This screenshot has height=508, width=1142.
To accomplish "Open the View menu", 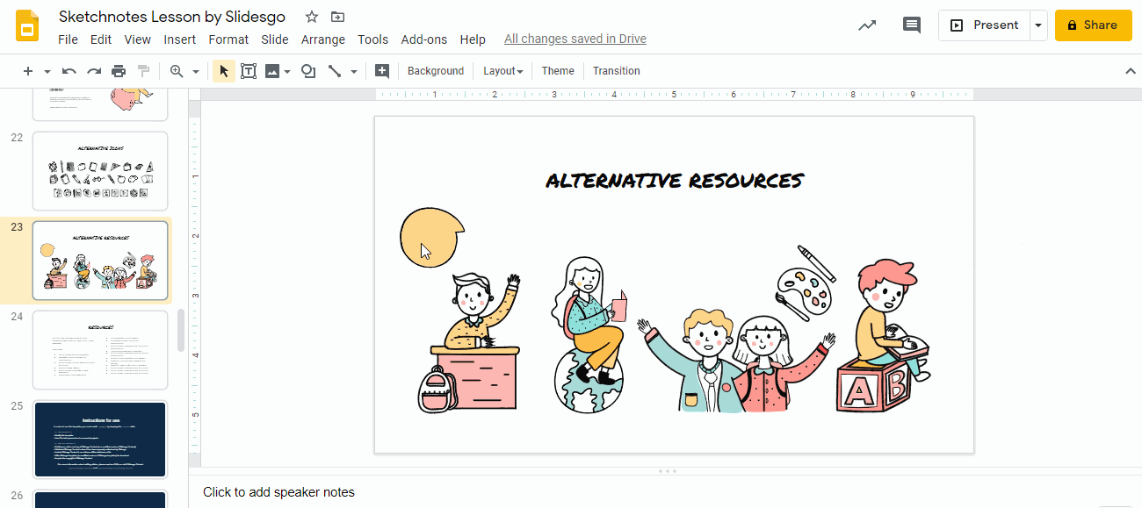I will 138,39.
